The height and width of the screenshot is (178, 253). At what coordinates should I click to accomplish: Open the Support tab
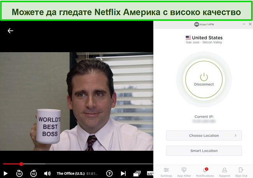pyautogui.click(x=225, y=172)
